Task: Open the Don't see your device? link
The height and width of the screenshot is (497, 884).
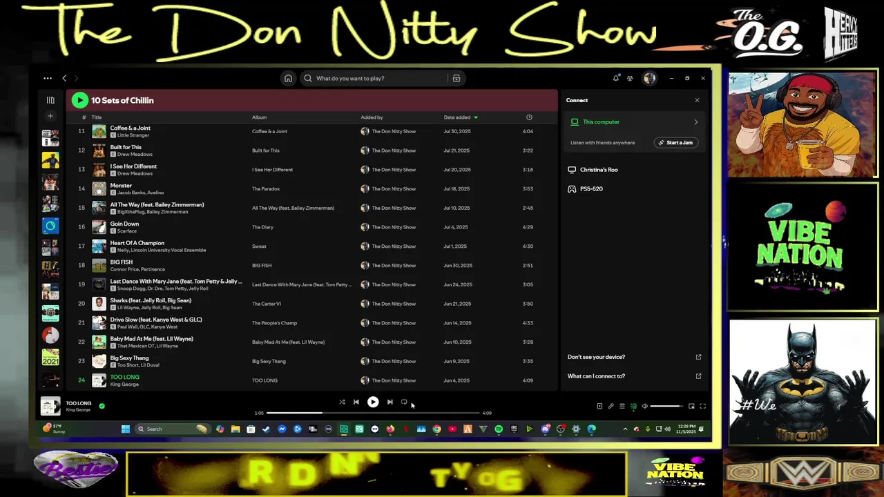Action: 634,357
